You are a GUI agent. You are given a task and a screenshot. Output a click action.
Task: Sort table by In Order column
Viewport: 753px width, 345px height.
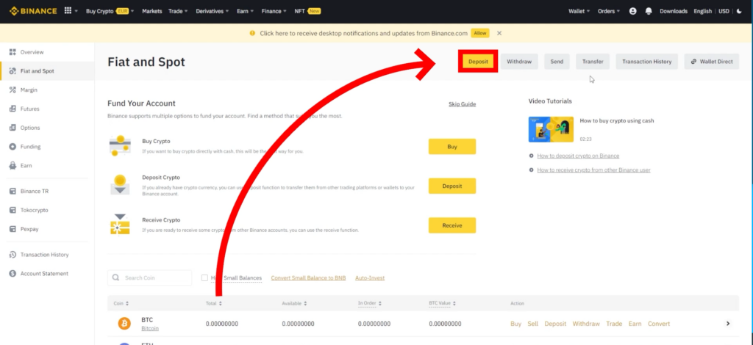coord(370,303)
